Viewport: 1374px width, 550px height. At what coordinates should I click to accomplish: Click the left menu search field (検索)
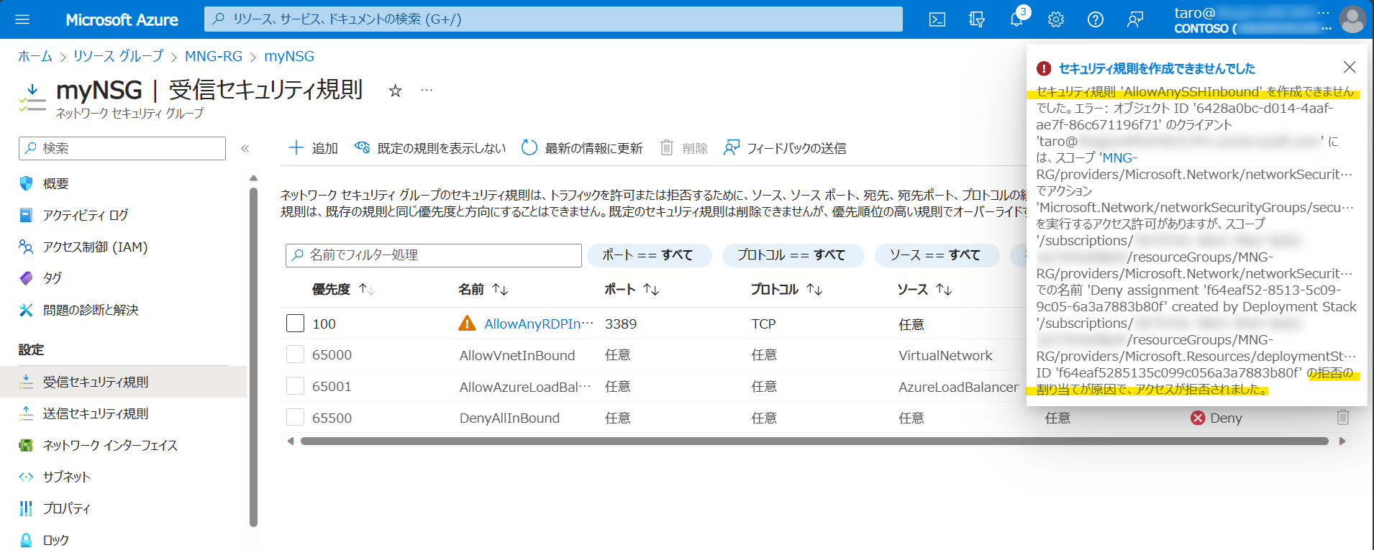122,148
